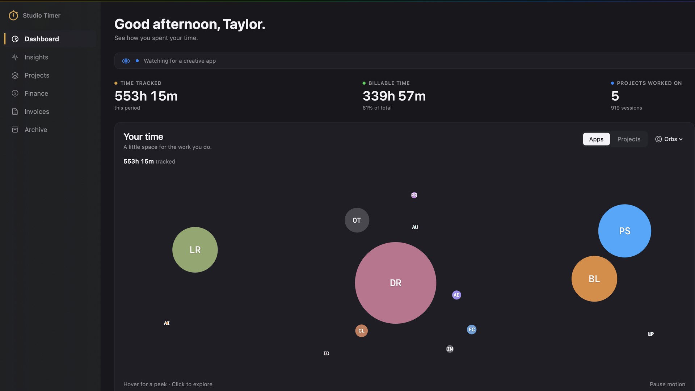
Task: Click the Archive box icon
Action: coord(15,130)
